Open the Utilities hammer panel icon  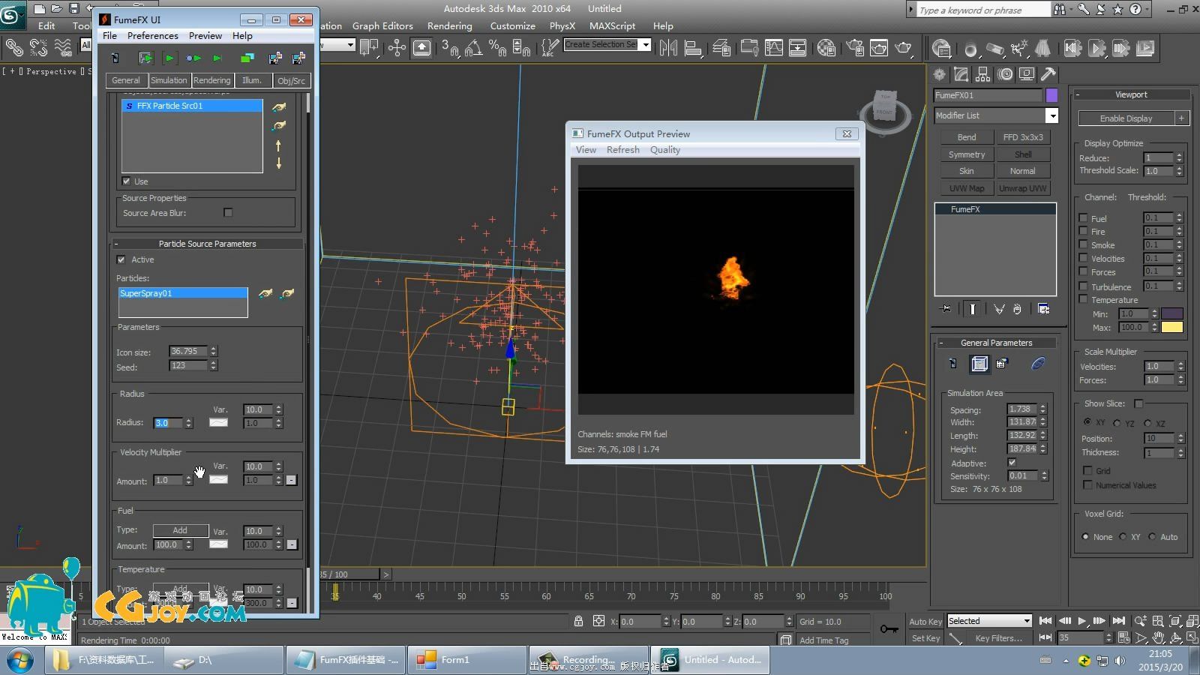click(x=1048, y=74)
